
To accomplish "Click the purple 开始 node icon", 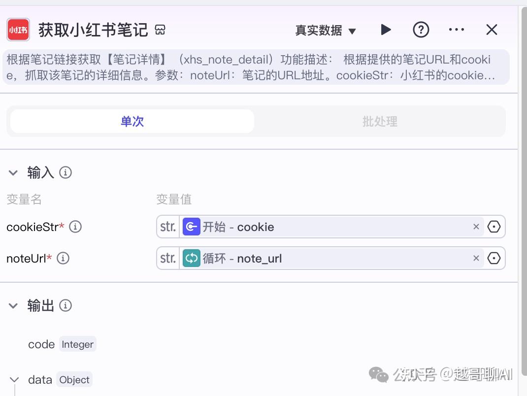I will (192, 227).
